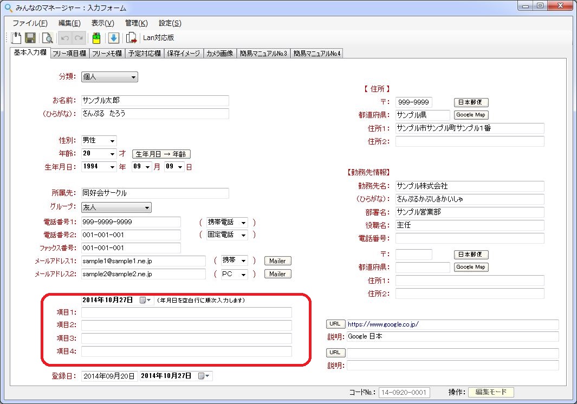Open calendar picker above 項目1 field
The height and width of the screenshot is (404, 577).
click(146, 300)
